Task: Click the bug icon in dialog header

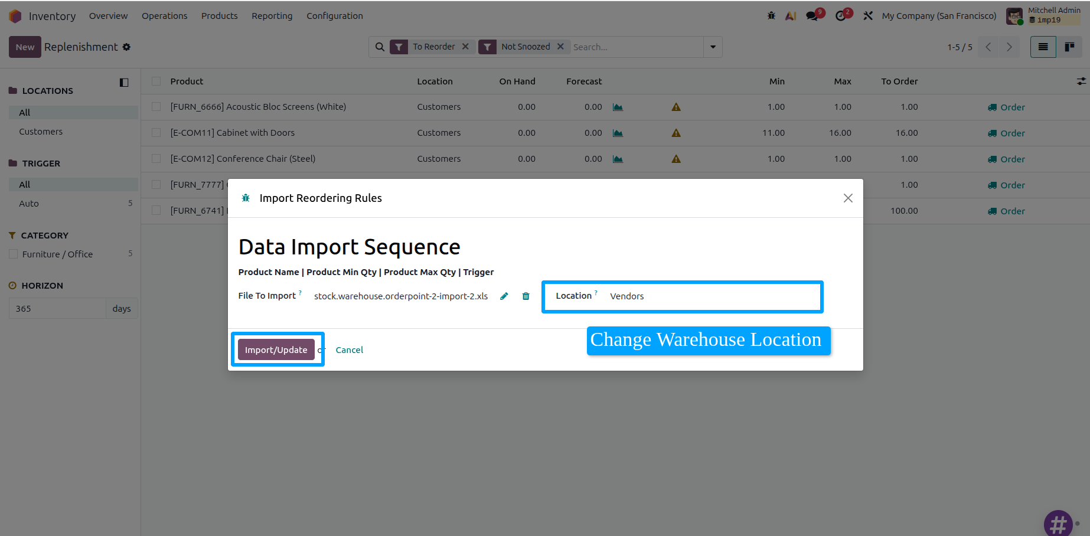Action: click(246, 198)
